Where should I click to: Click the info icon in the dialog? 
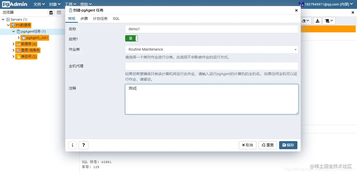[x=72, y=145]
